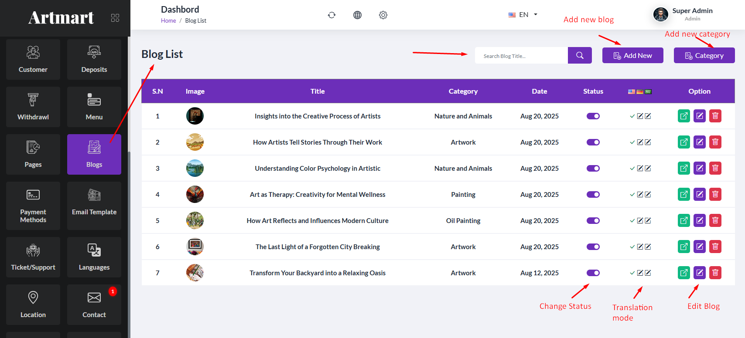The width and height of the screenshot is (745, 338).
Task: Open the Deposits menu in the sidebar
Action: point(94,60)
